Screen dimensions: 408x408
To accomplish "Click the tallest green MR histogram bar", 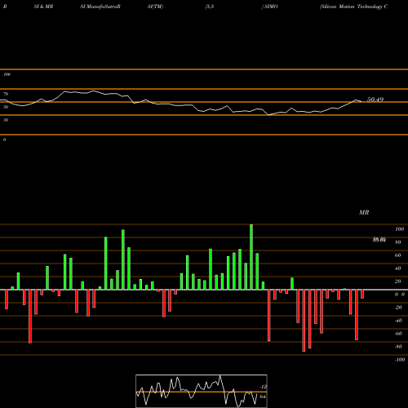I will 251,257.
